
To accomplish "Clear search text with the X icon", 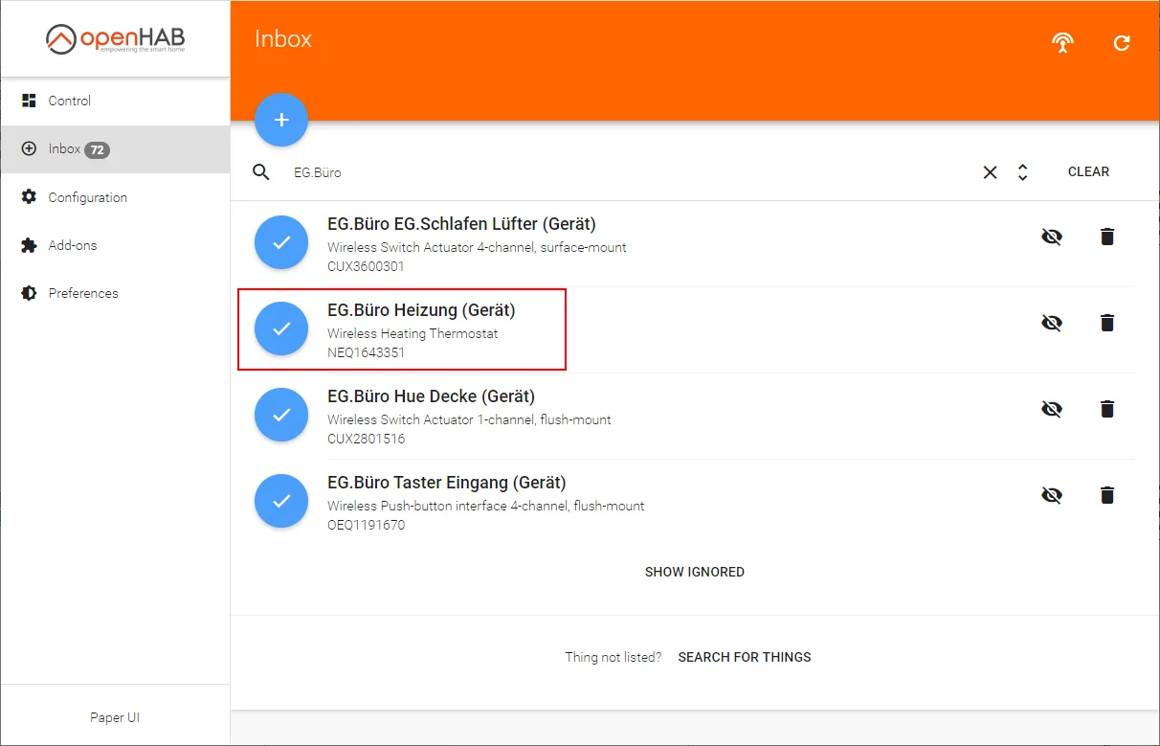I will pyautogui.click(x=991, y=172).
